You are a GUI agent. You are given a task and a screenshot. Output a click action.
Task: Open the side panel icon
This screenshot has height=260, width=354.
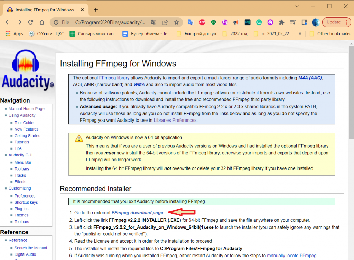[304, 22]
